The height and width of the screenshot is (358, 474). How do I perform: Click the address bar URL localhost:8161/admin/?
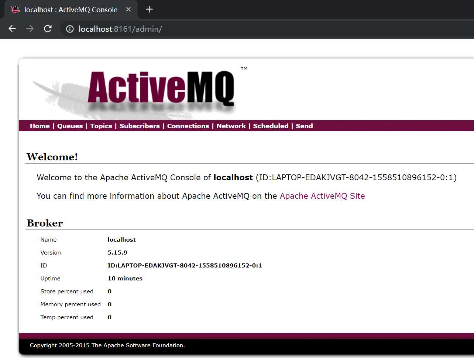click(x=120, y=29)
